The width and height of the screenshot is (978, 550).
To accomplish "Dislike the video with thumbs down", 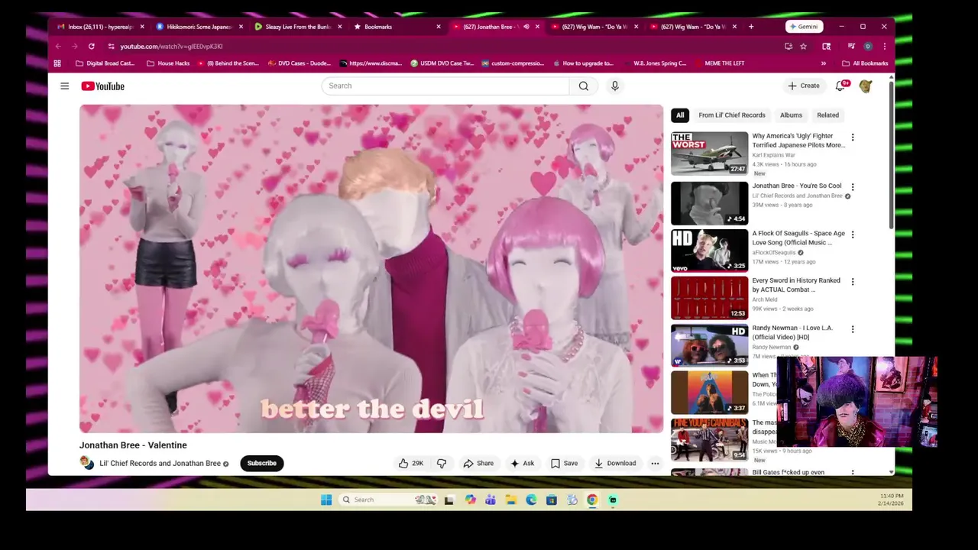I will 442,463.
